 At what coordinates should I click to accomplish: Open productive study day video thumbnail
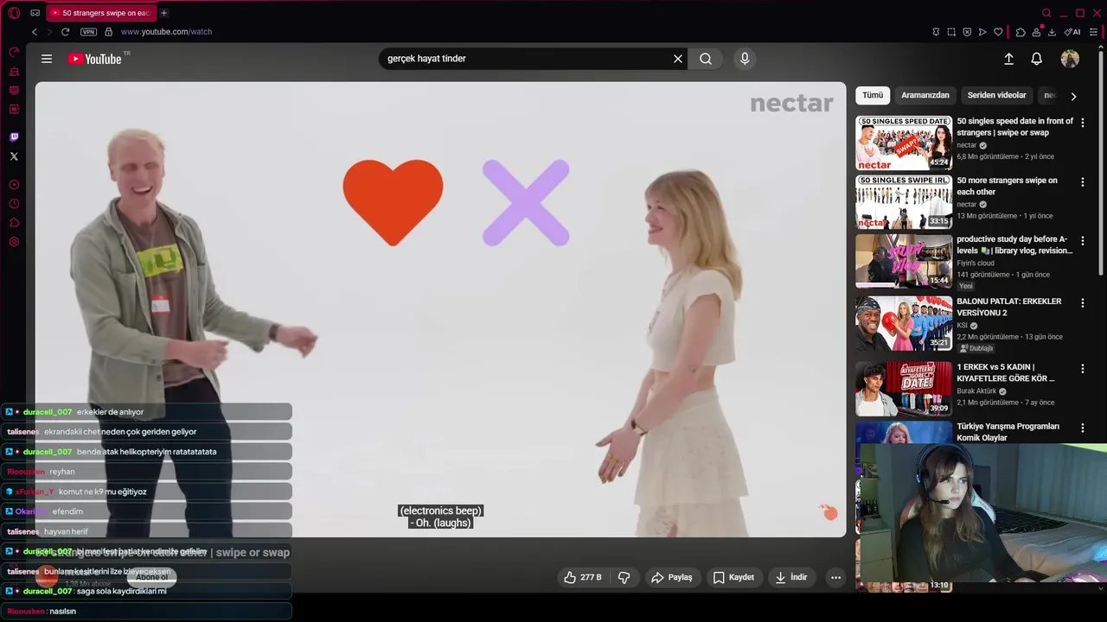pyautogui.click(x=904, y=261)
